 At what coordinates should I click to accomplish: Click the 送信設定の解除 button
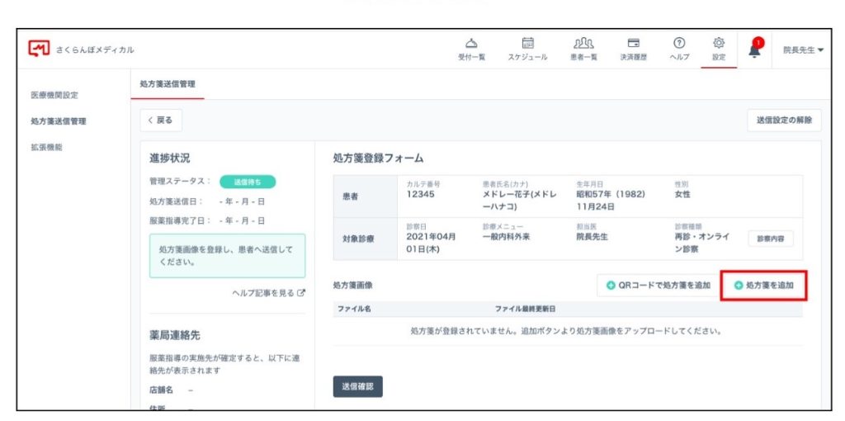[783, 121]
